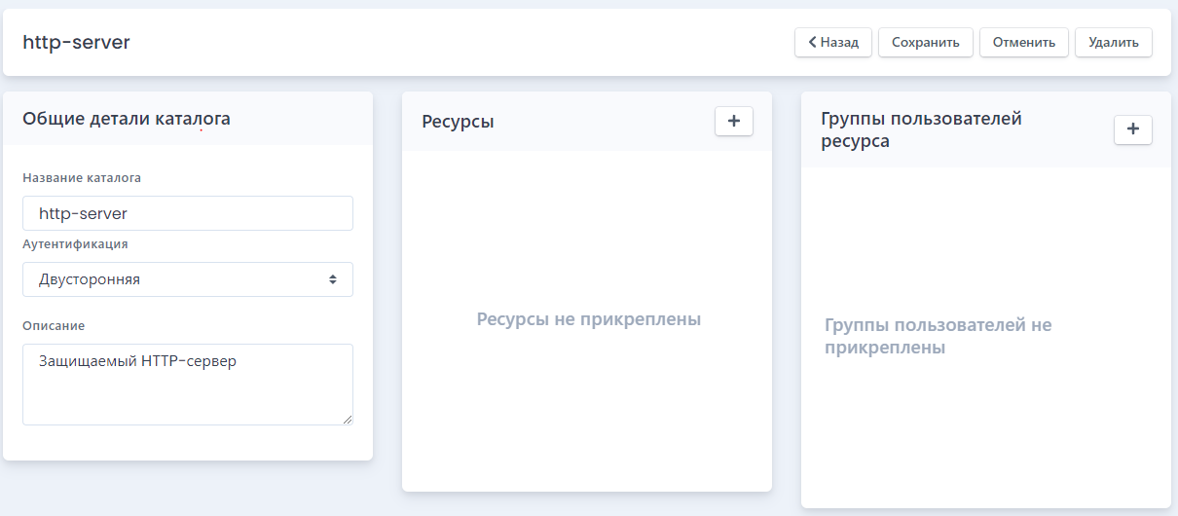Save changes with Сохранить

[x=926, y=42]
